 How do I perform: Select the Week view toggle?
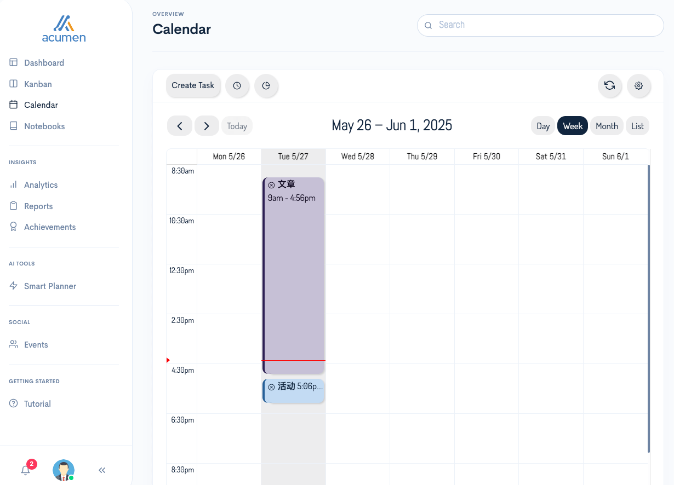coord(573,126)
